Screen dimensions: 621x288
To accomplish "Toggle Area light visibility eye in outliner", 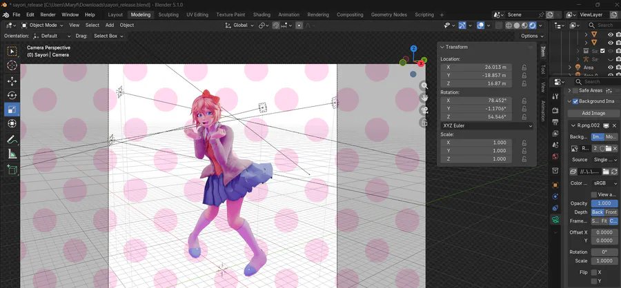I will 611,68.
